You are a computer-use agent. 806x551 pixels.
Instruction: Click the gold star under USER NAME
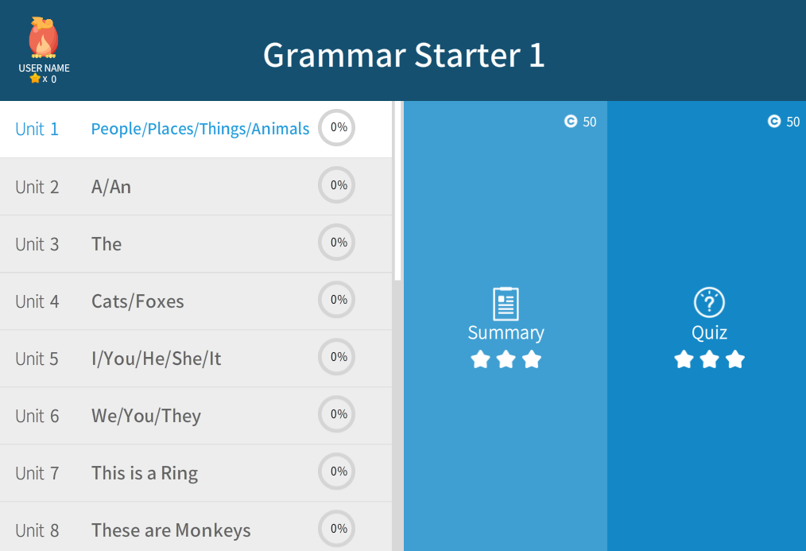35,79
